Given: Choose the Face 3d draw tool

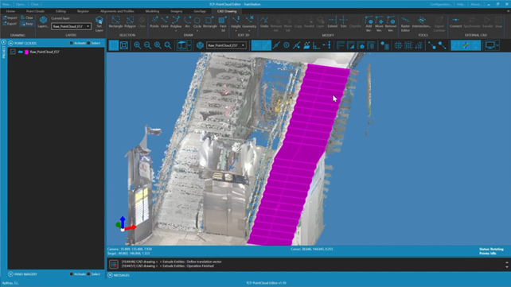Looking at the screenshot, I should [x=223, y=23].
